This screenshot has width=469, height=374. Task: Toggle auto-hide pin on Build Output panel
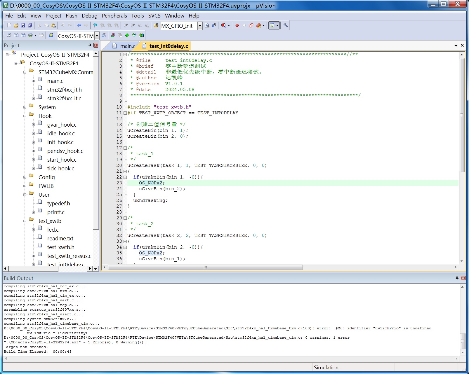(457, 278)
